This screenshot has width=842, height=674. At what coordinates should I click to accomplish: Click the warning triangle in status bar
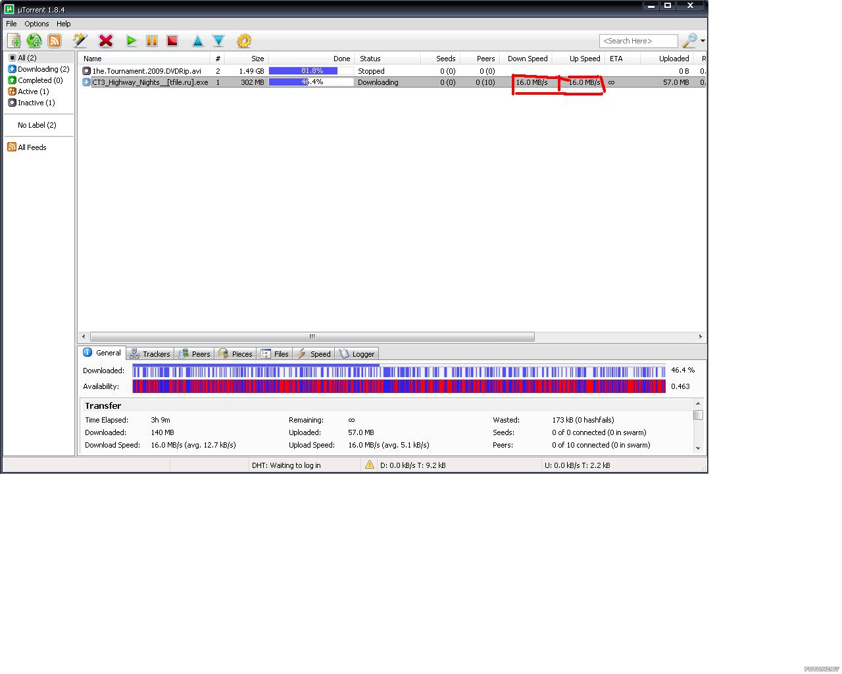point(370,465)
